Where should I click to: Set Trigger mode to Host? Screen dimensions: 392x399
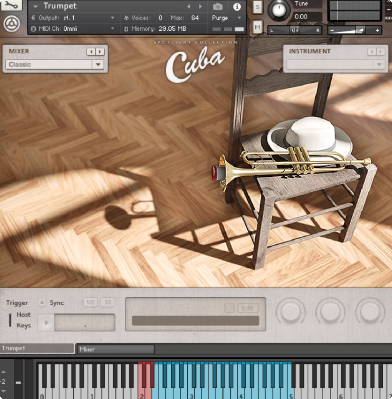[x=24, y=315]
